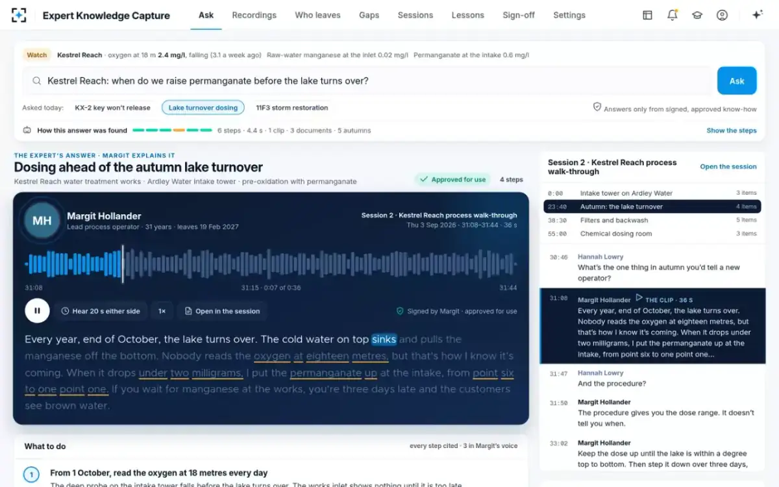Click the shield icon beside approved know-how note
This screenshot has width=779, height=487.
tap(597, 107)
